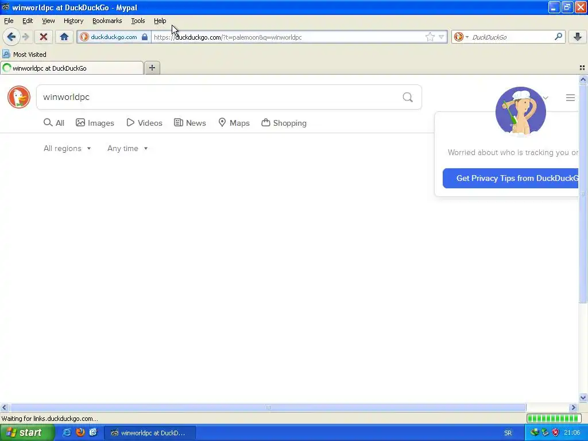This screenshot has width=588, height=441.
Task: Click the red security shield tray icon
Action: pyautogui.click(x=555, y=433)
